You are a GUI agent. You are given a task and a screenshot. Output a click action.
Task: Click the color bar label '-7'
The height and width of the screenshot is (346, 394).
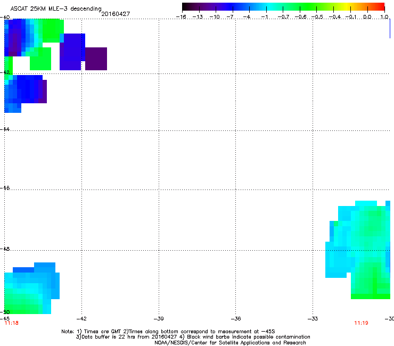[x=231, y=17]
